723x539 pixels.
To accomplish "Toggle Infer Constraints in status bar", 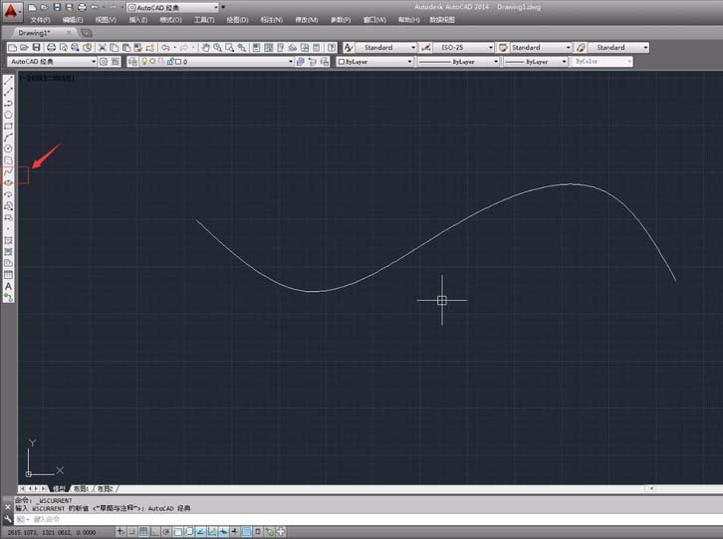I will [120, 532].
